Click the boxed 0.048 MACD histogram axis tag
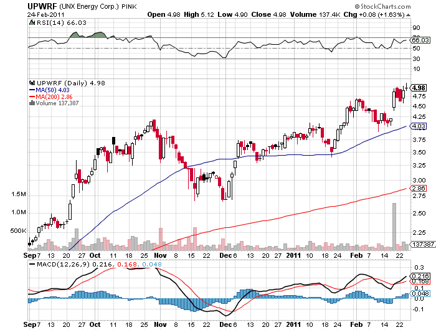436x330 pixels. [420, 294]
